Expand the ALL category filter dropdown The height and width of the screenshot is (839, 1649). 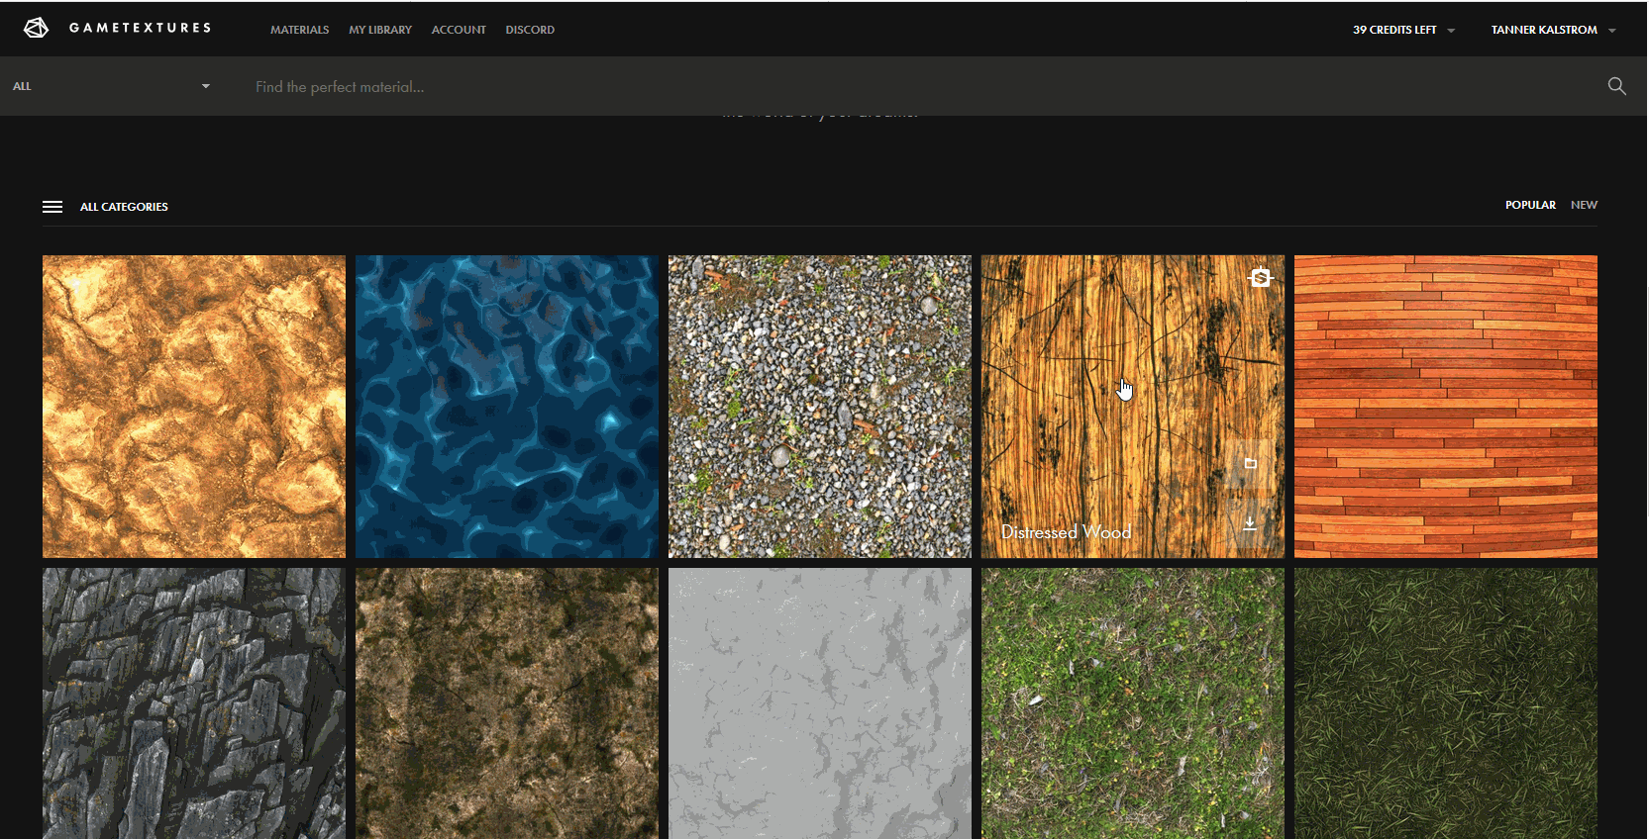pyautogui.click(x=111, y=86)
